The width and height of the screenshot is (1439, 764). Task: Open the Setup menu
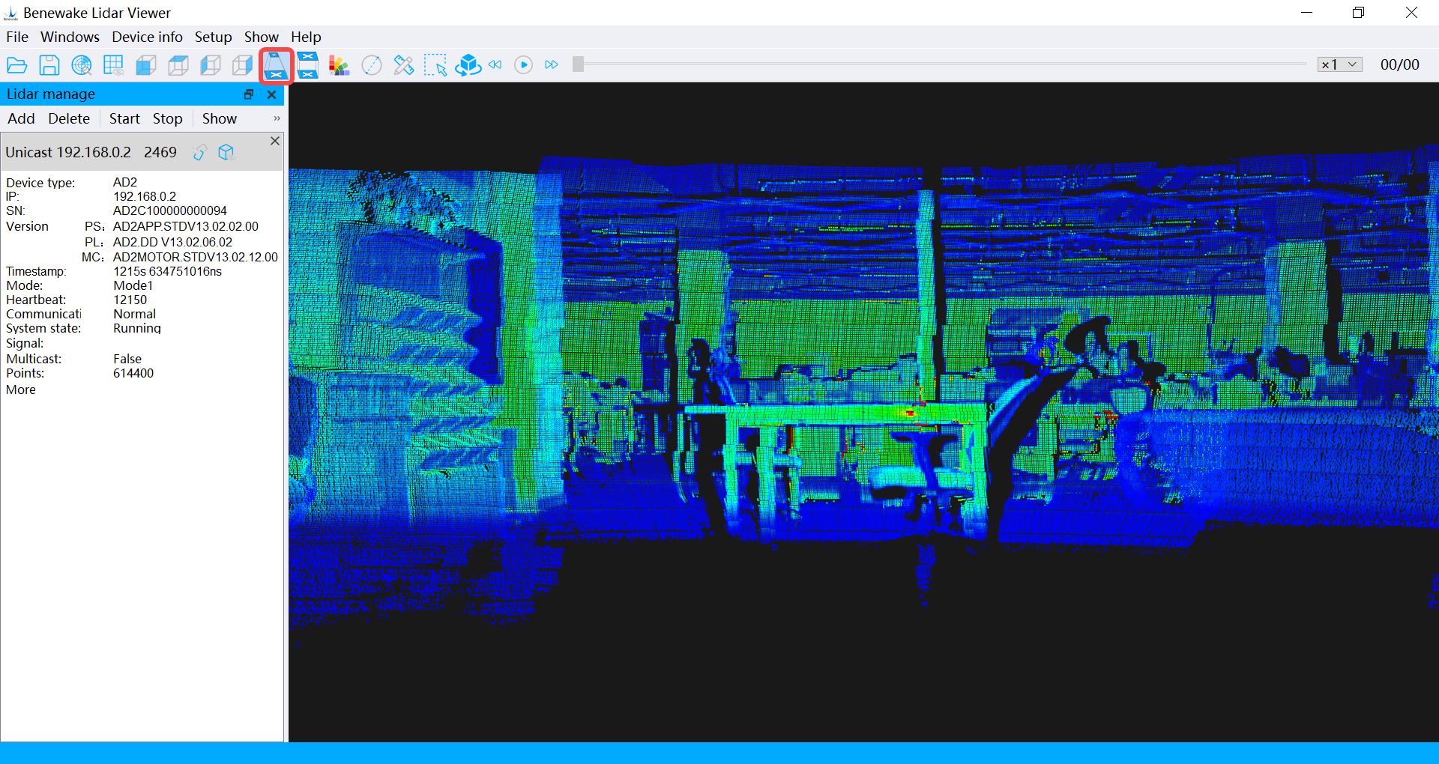[214, 37]
